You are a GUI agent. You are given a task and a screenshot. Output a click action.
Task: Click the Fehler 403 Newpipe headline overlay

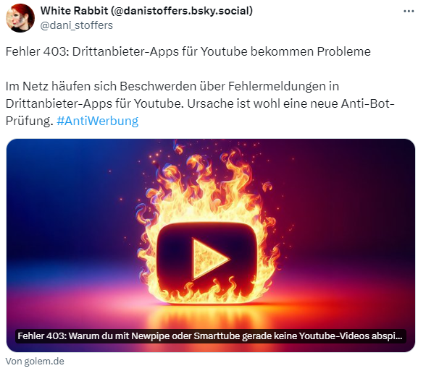pyautogui.click(x=211, y=336)
